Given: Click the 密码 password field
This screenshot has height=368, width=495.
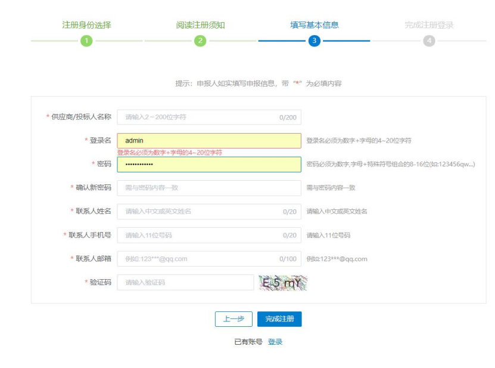Looking at the screenshot, I should point(209,165).
